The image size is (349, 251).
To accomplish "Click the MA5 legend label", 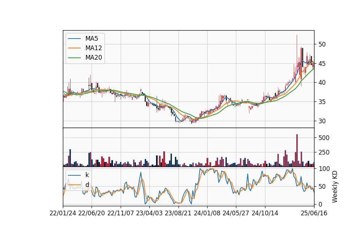I will pyautogui.click(x=92, y=39).
